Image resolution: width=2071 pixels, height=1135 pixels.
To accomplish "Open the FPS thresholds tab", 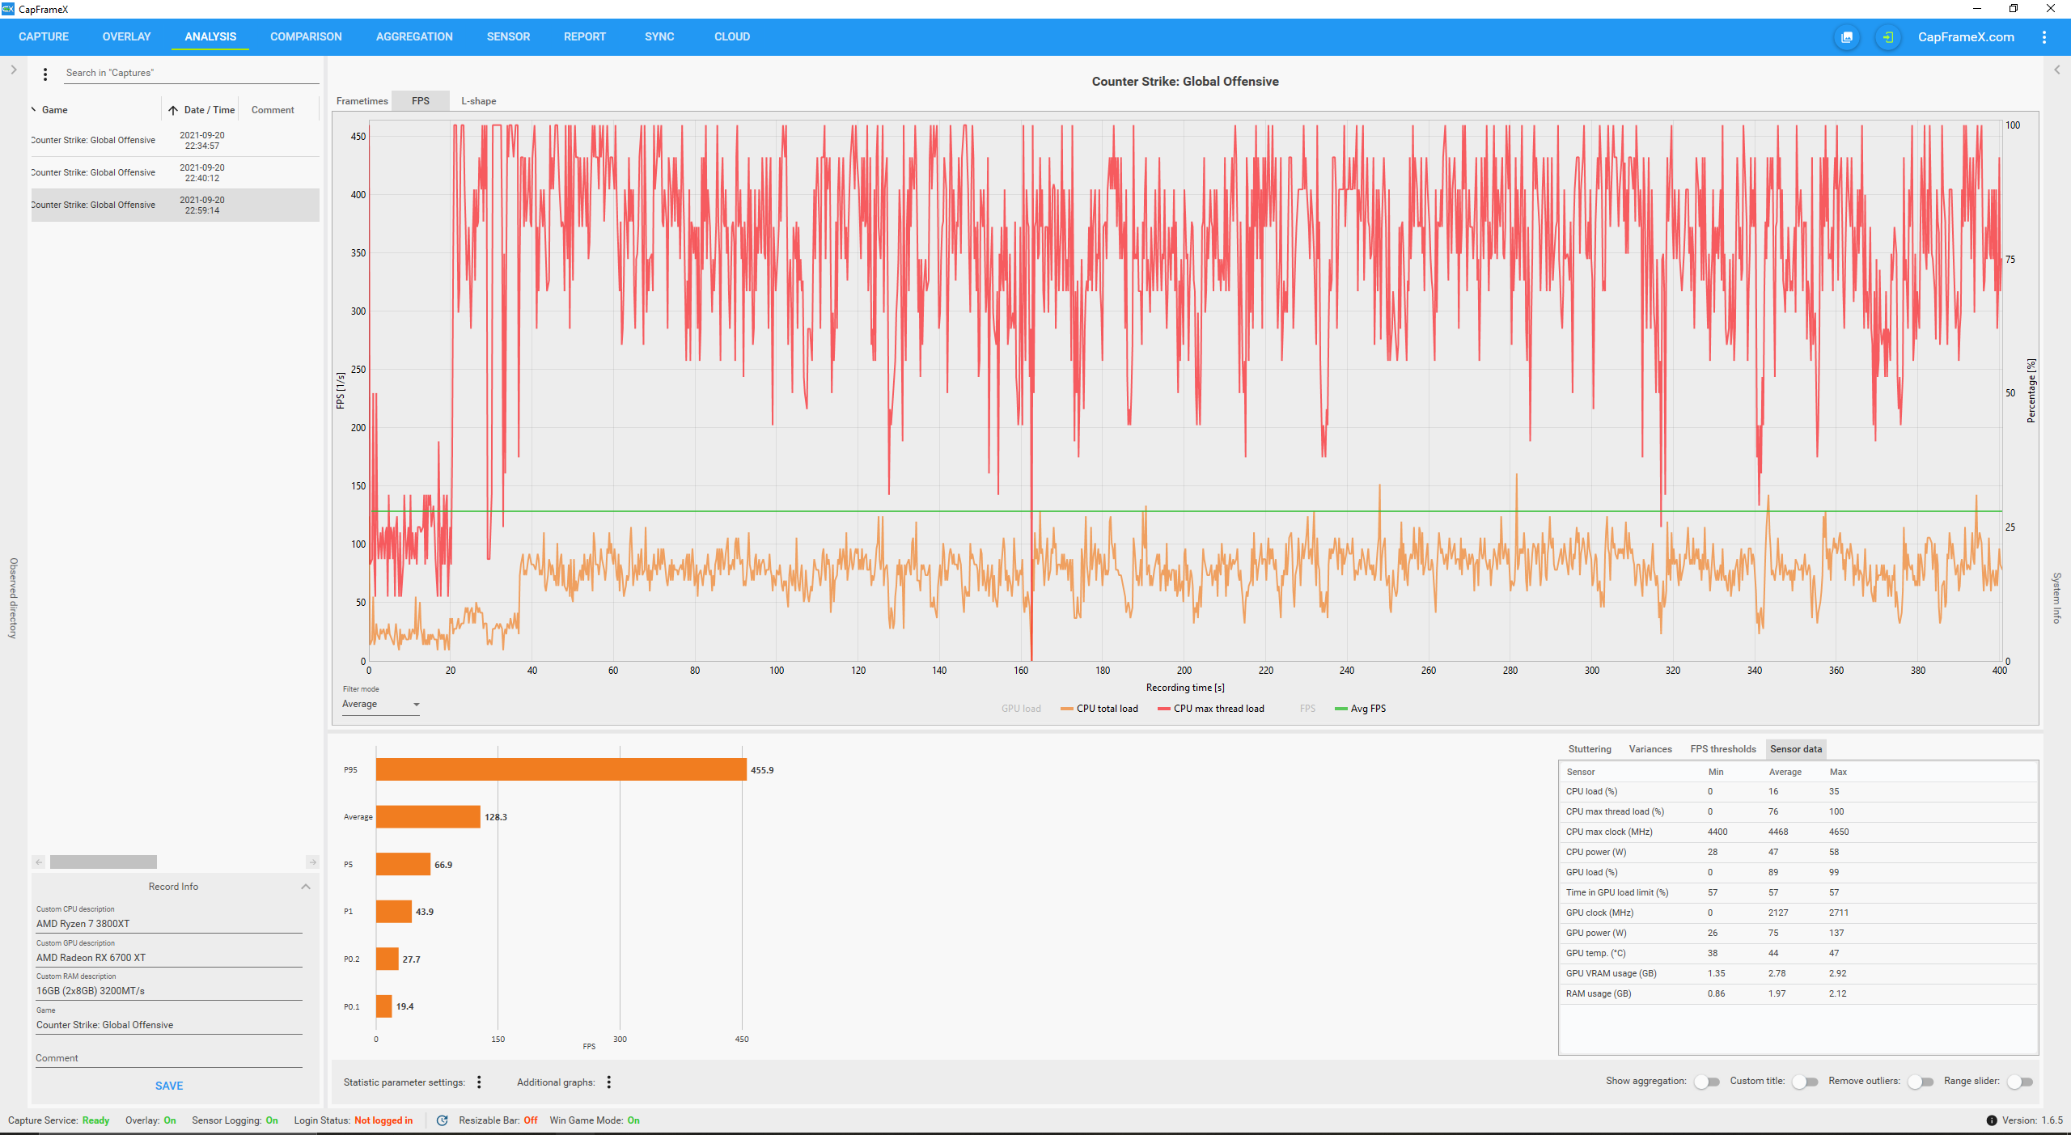I will pos(1723,749).
